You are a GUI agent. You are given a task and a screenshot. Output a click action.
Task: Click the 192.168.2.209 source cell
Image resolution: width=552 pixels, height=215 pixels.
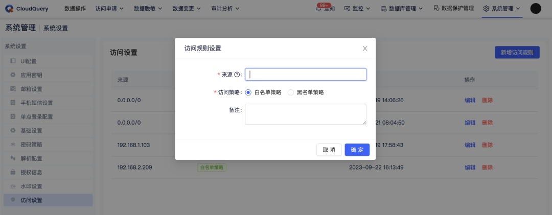pos(134,167)
